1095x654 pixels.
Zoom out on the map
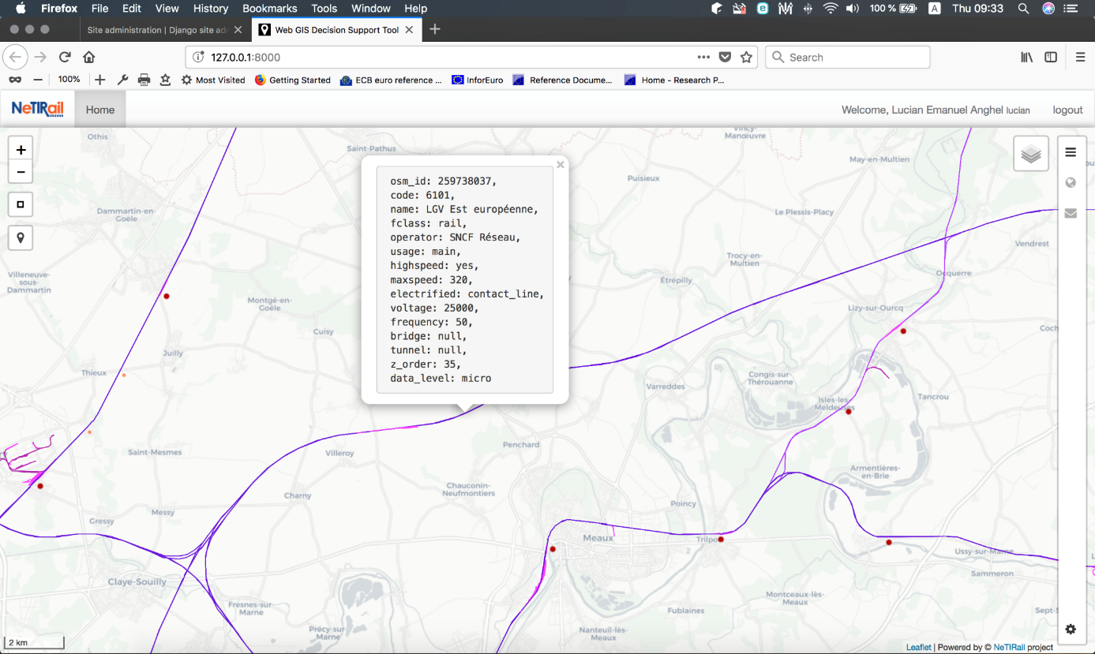(21, 172)
